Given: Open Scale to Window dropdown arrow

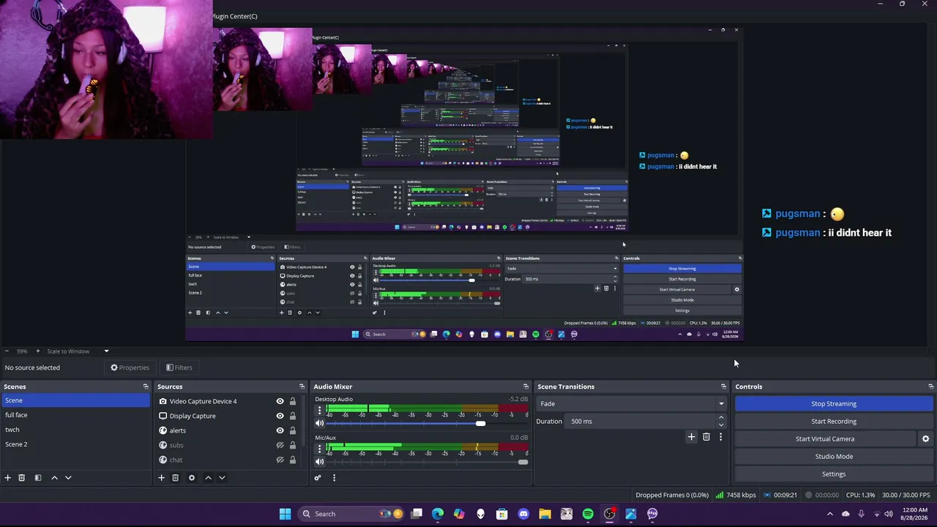Looking at the screenshot, I should (x=106, y=351).
